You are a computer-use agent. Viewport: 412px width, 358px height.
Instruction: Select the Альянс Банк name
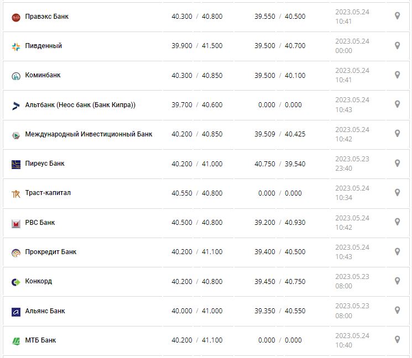tap(45, 311)
